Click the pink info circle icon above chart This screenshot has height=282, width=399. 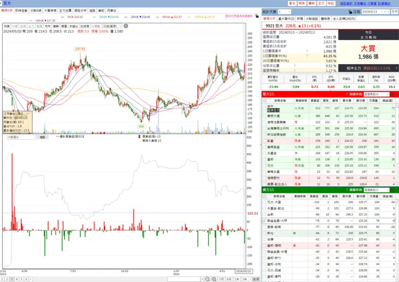click(x=226, y=16)
